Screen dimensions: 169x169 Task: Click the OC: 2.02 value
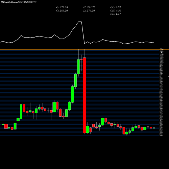tap(116, 7)
